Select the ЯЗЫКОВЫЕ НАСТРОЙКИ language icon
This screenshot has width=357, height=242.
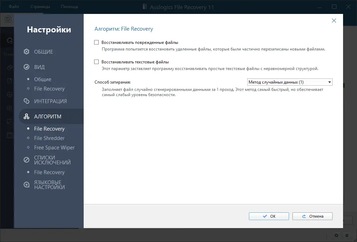26,184
